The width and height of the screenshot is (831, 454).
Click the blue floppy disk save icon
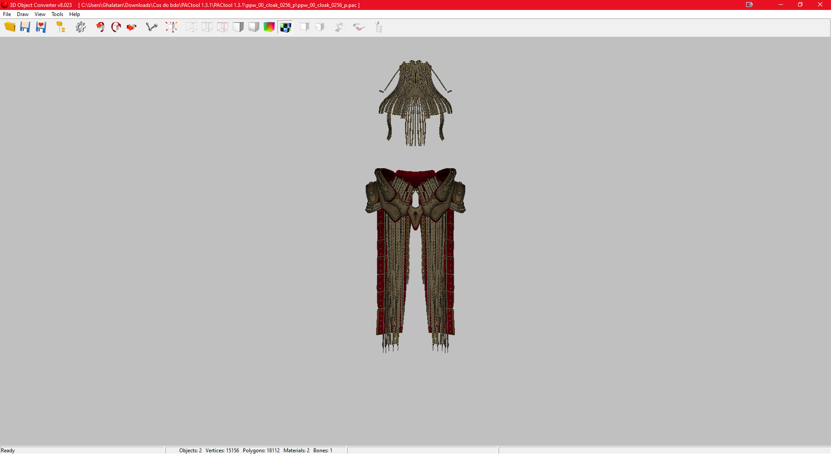click(x=25, y=27)
